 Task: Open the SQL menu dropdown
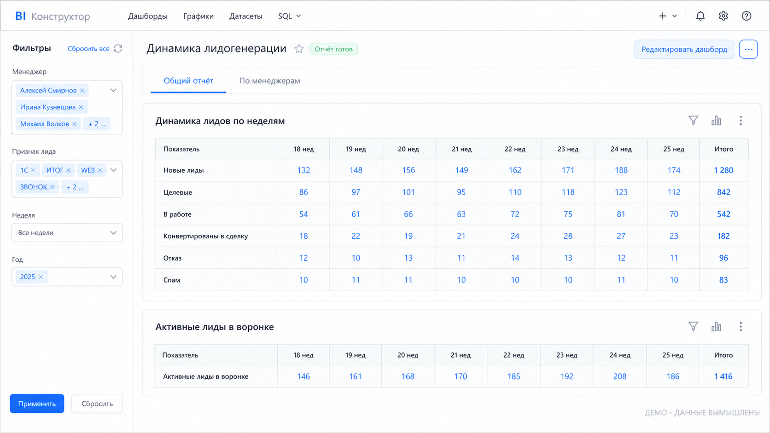pos(289,16)
